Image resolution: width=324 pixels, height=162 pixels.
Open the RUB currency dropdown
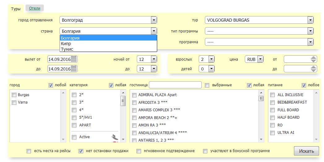click(x=260, y=59)
